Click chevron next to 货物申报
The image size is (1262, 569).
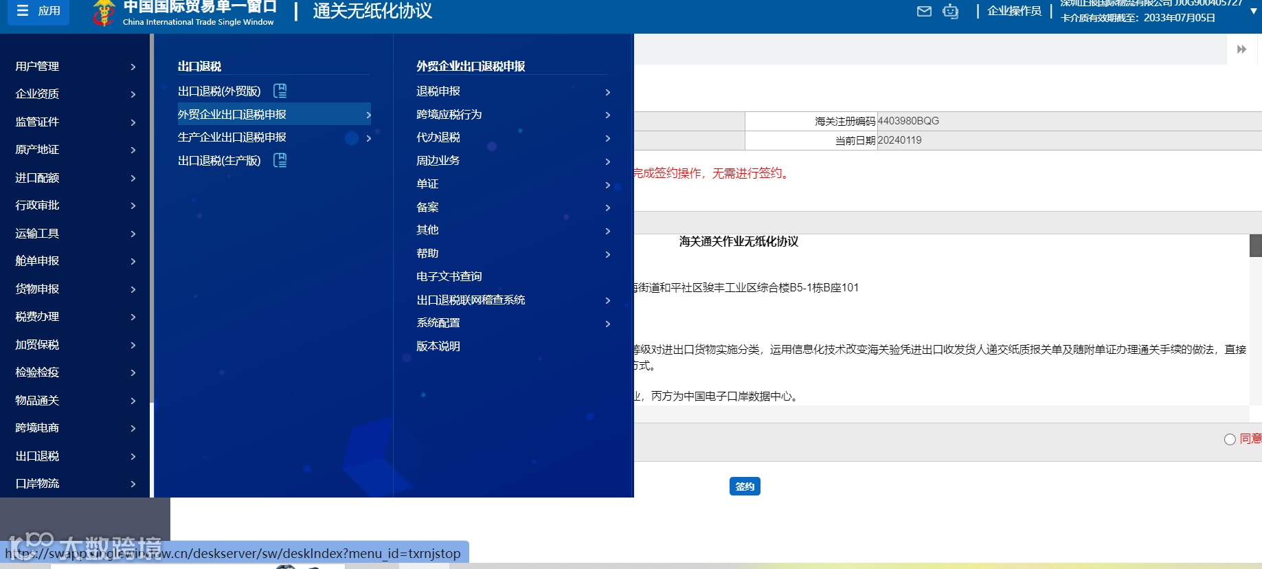133,289
